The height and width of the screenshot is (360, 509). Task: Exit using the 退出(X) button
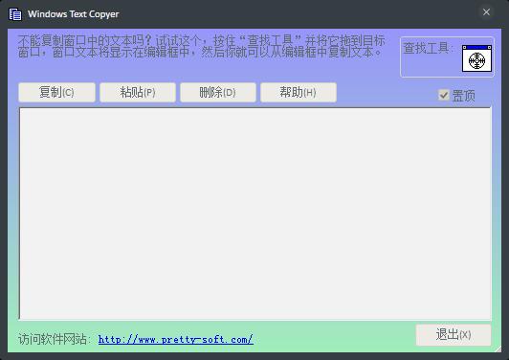tap(454, 335)
